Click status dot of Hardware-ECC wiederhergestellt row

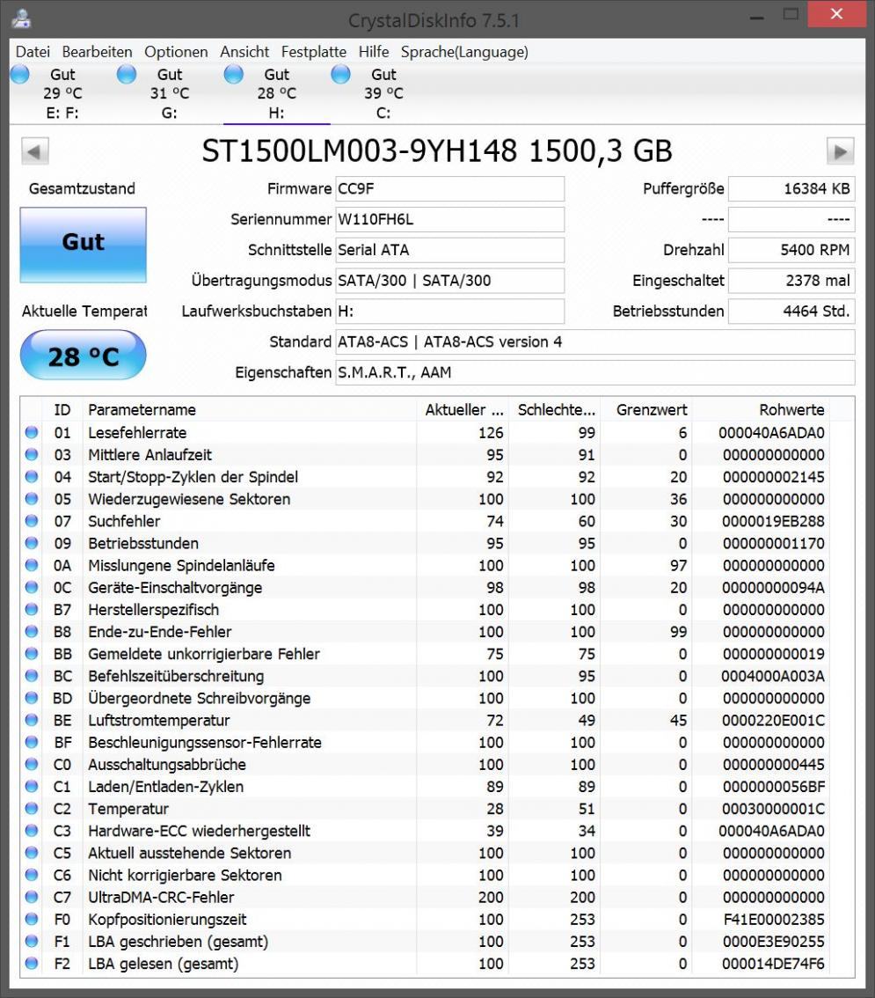[x=31, y=831]
